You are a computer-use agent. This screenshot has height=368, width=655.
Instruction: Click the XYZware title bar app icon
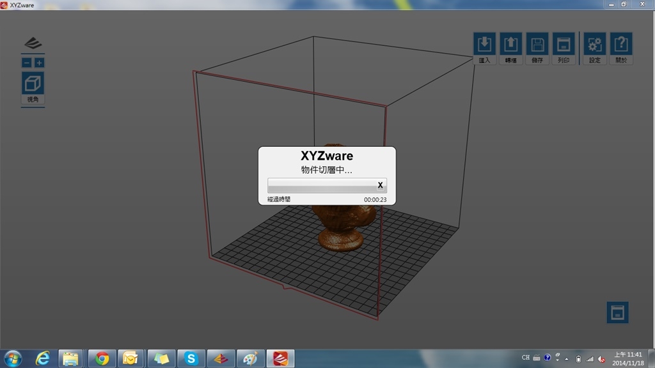(4, 5)
